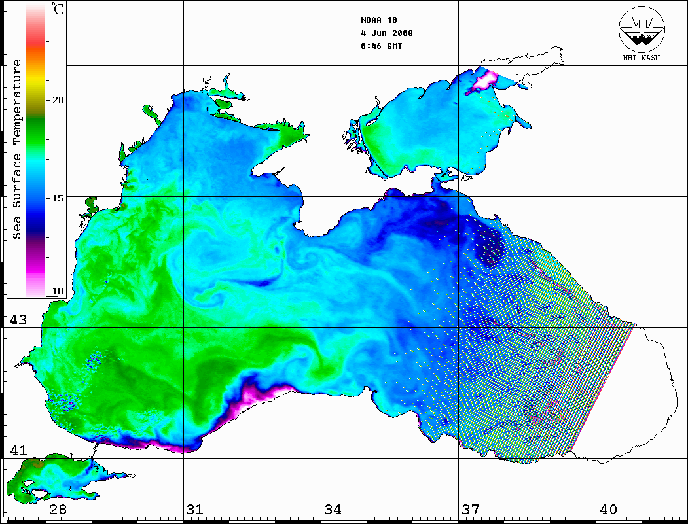Click the longitude label 40
Image resolution: width=688 pixels, height=524 pixels.
click(608, 509)
